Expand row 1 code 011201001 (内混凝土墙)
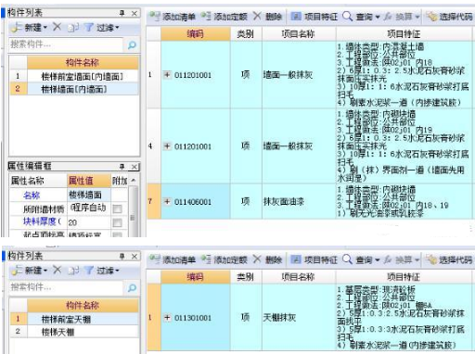 [167, 75]
